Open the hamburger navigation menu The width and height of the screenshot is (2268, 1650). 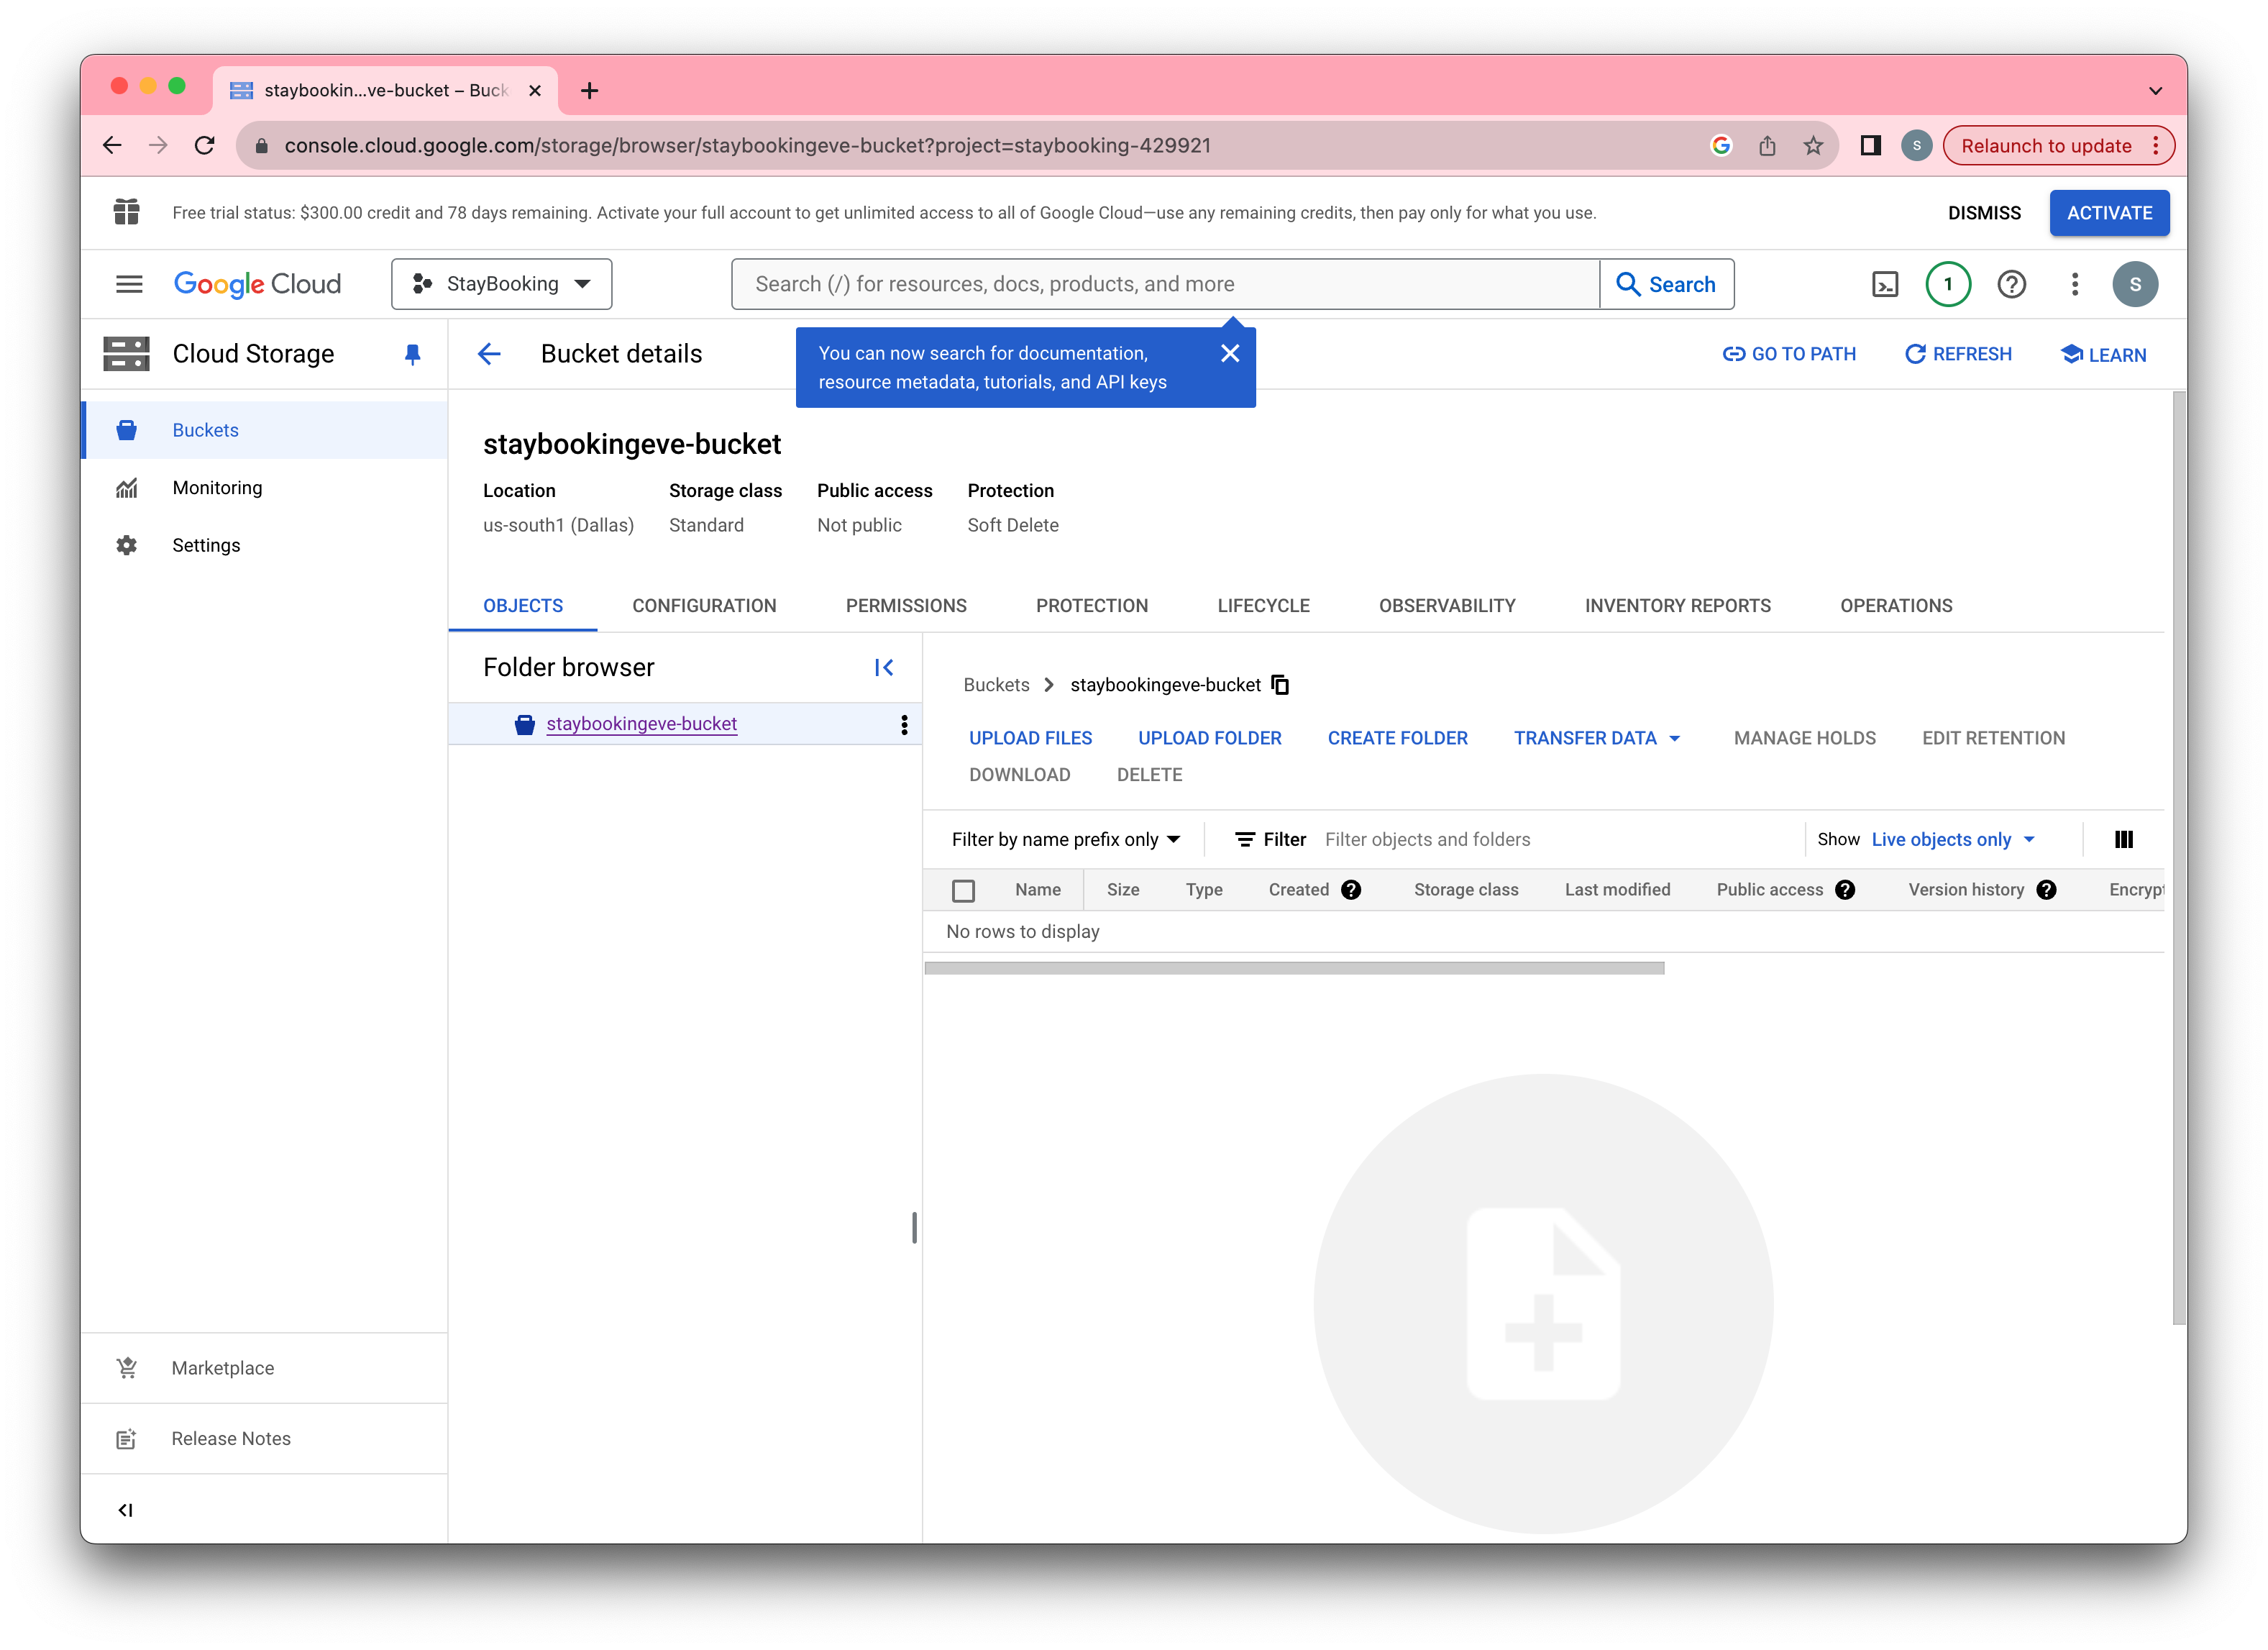[x=129, y=285]
